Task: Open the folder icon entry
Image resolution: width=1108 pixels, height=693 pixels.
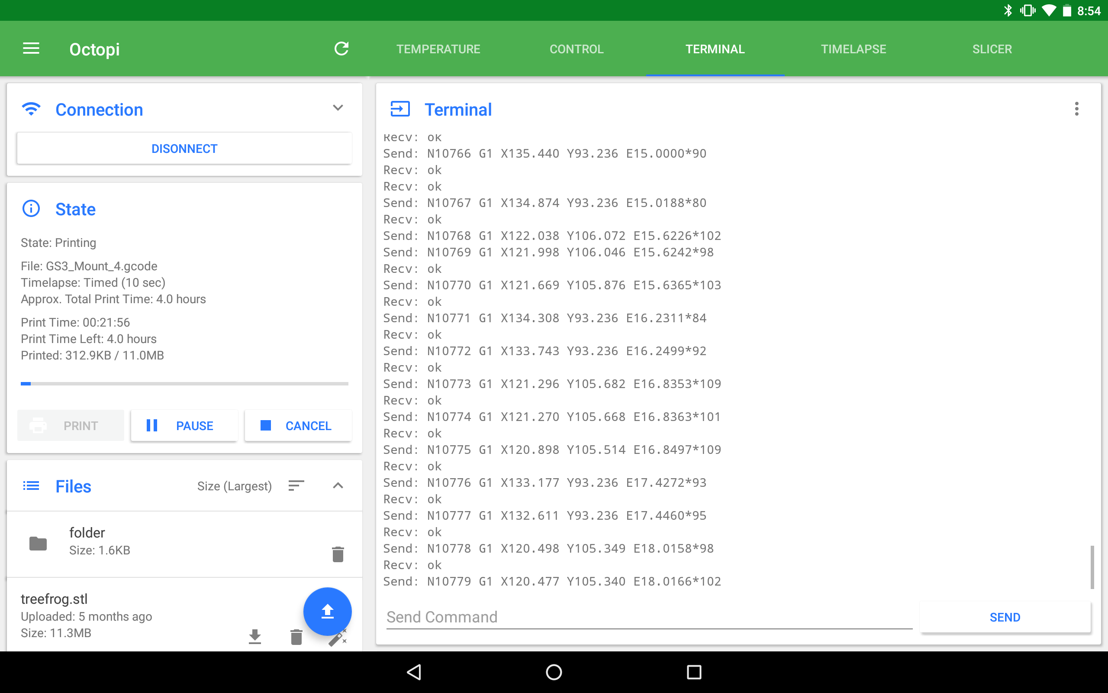Action: click(x=38, y=544)
